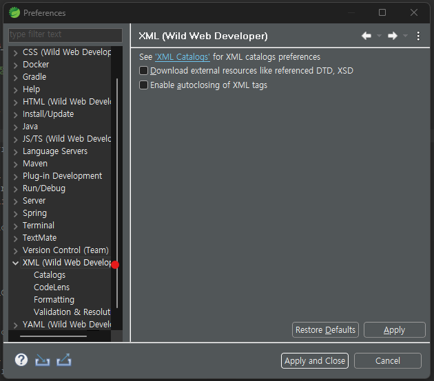This screenshot has width=434, height=381.
Task: Select the Terminal preferences page
Action: pos(39,226)
